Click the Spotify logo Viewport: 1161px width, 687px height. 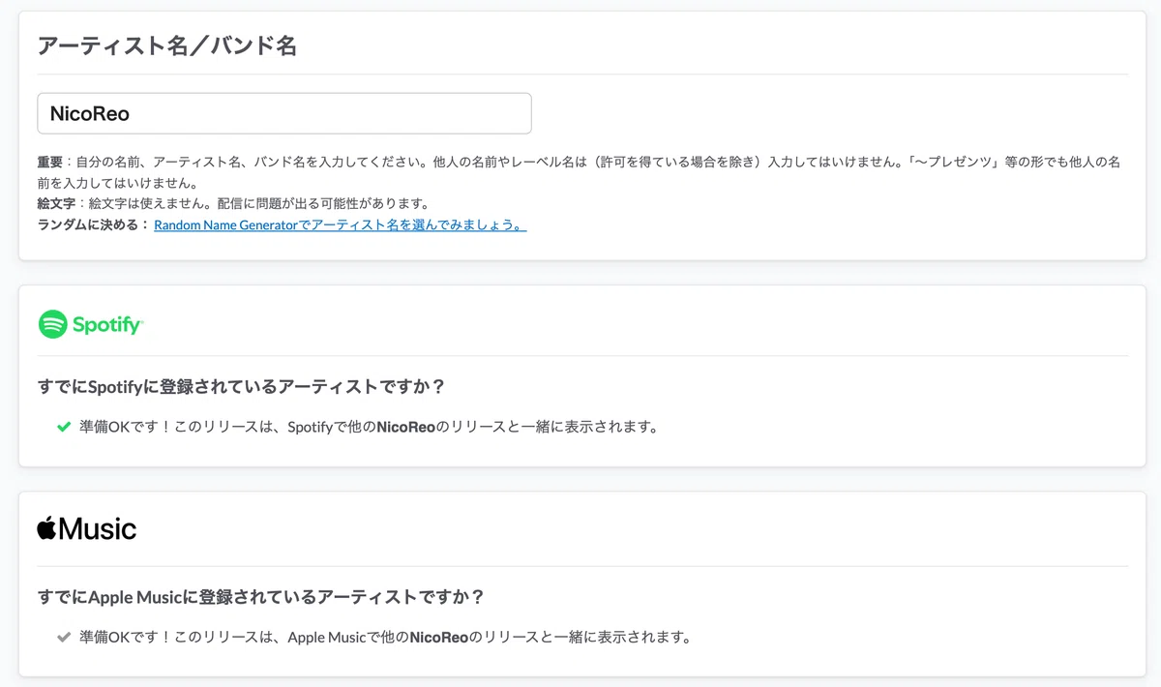click(91, 324)
